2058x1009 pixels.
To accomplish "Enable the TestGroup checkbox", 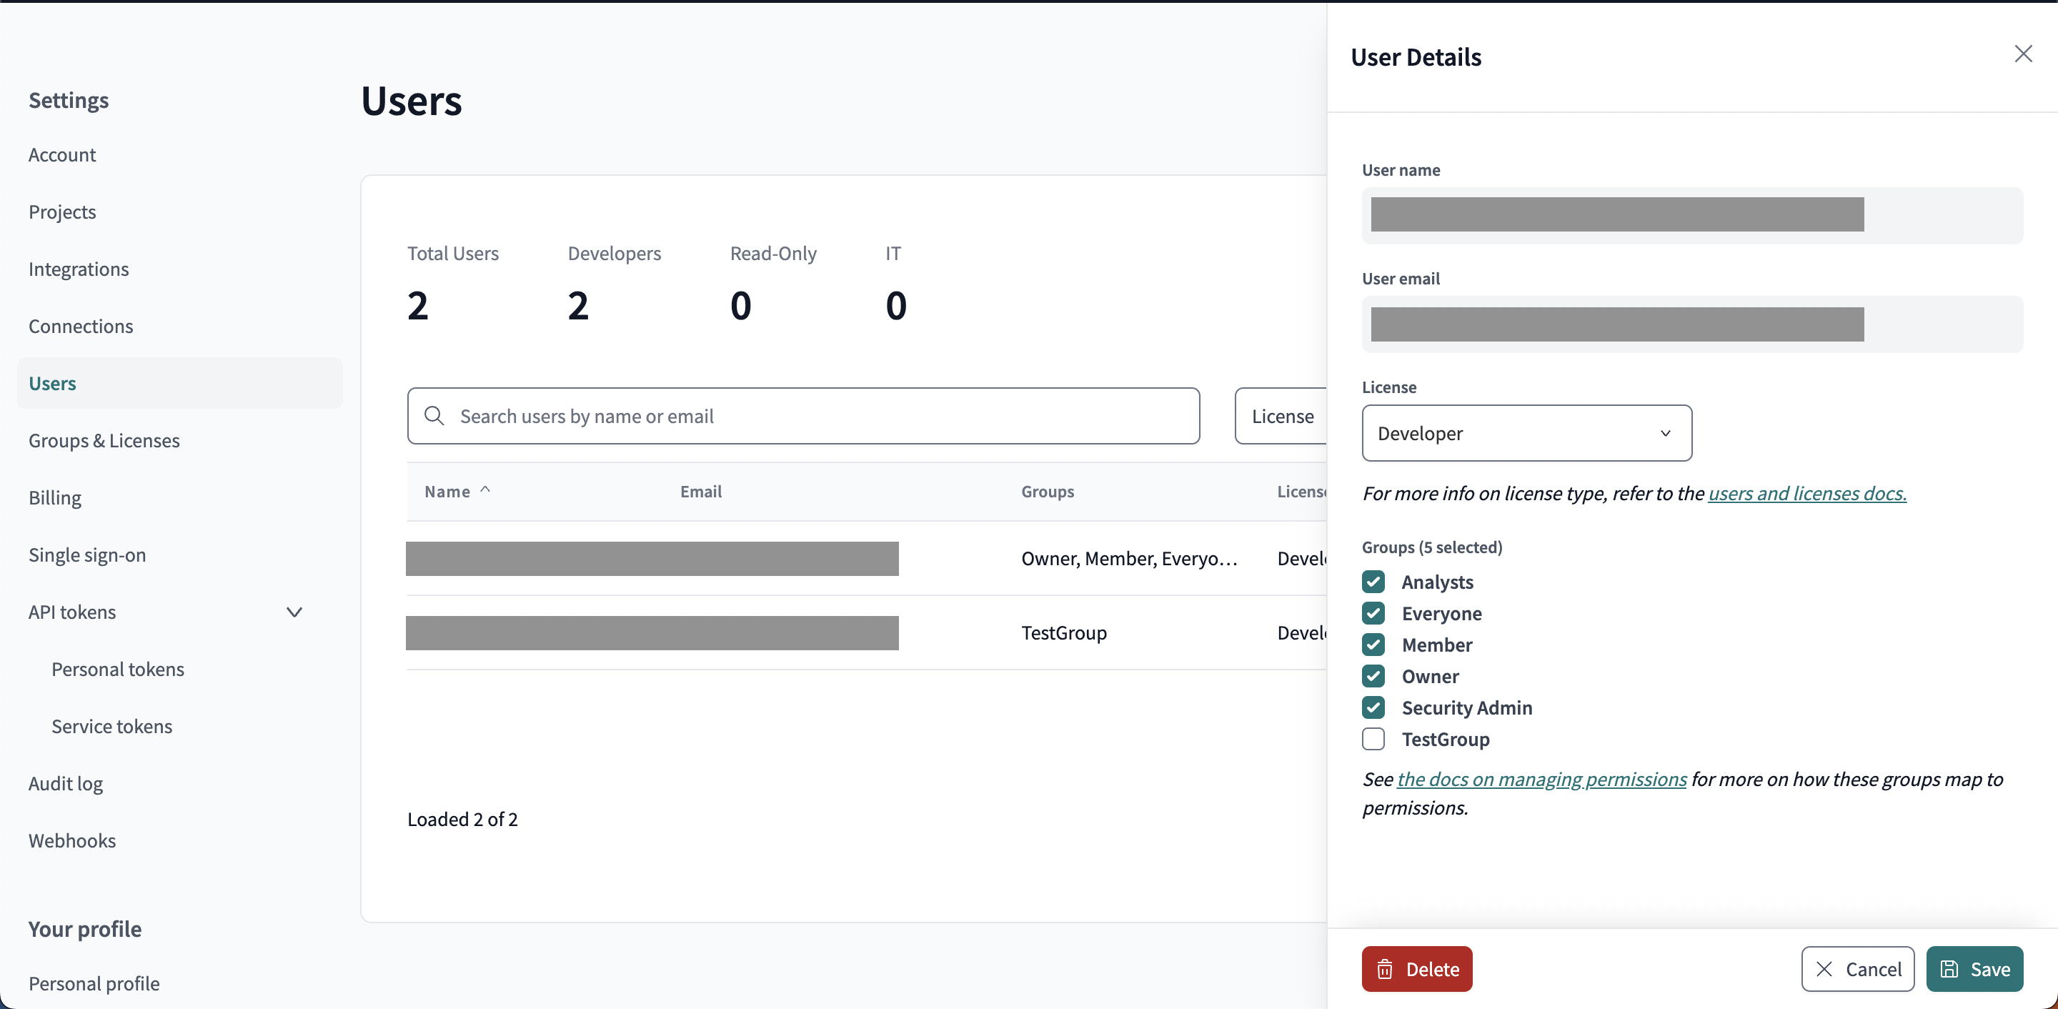I will (x=1373, y=737).
